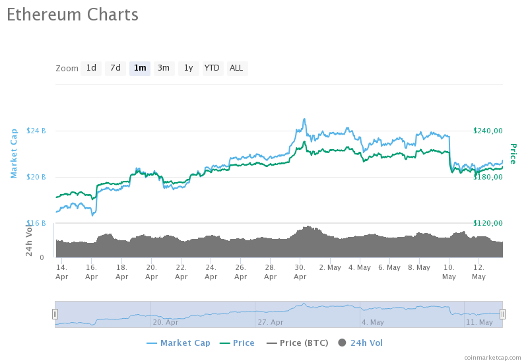Click the $24 B market cap axis label
The width and height of the screenshot is (528, 363).
coord(36,131)
